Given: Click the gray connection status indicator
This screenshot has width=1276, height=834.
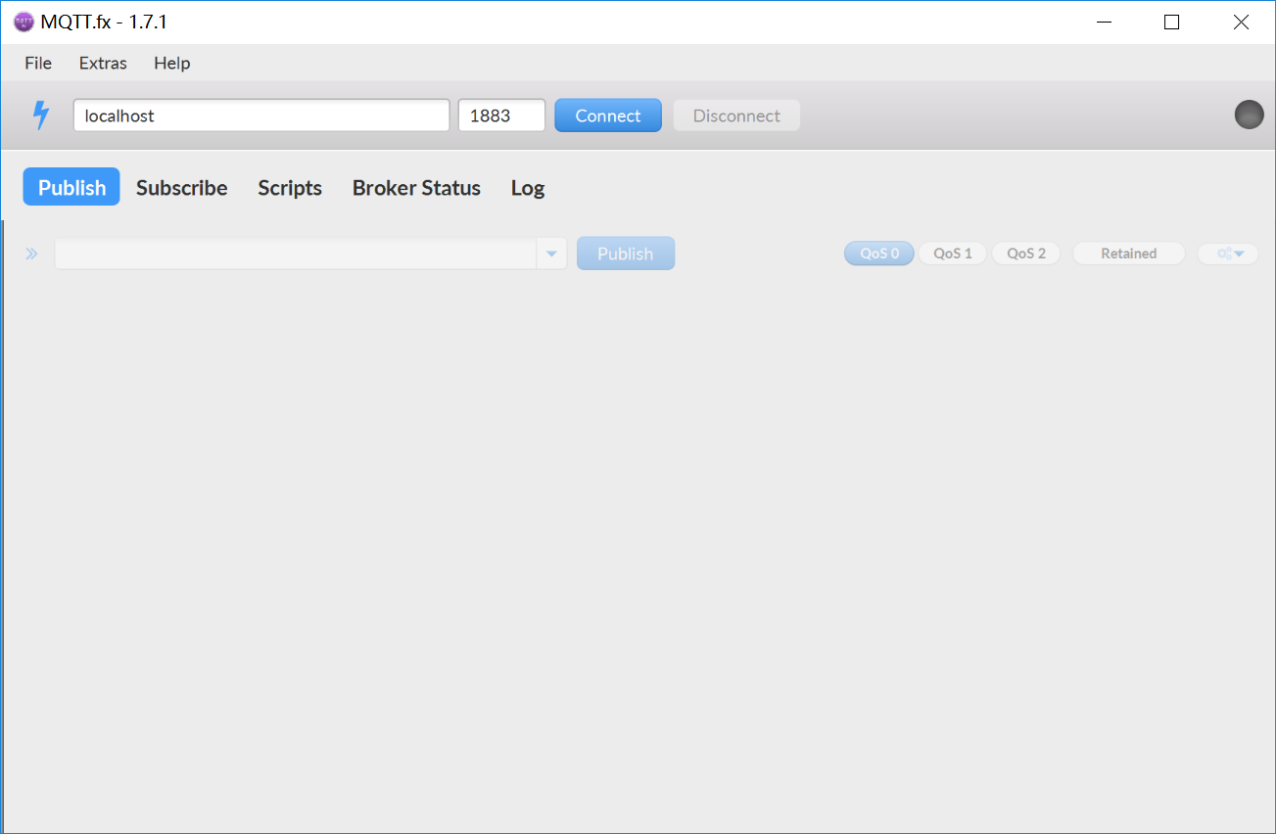Looking at the screenshot, I should pos(1249,115).
